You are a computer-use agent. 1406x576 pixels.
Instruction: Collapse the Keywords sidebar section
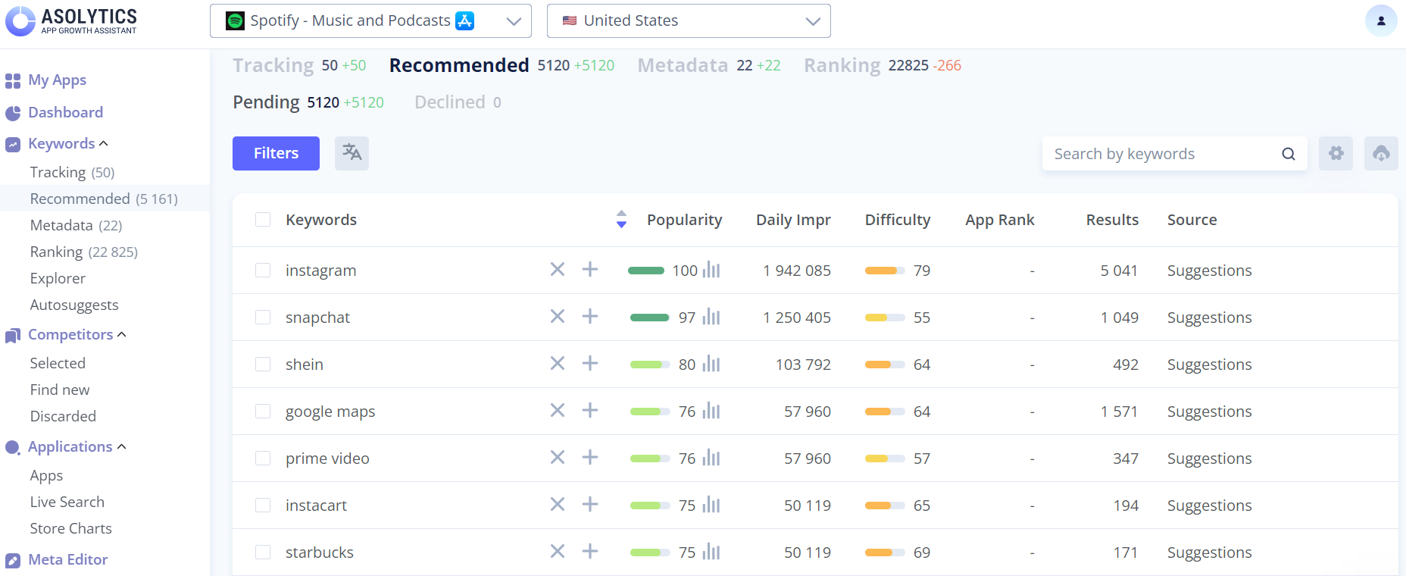(104, 143)
